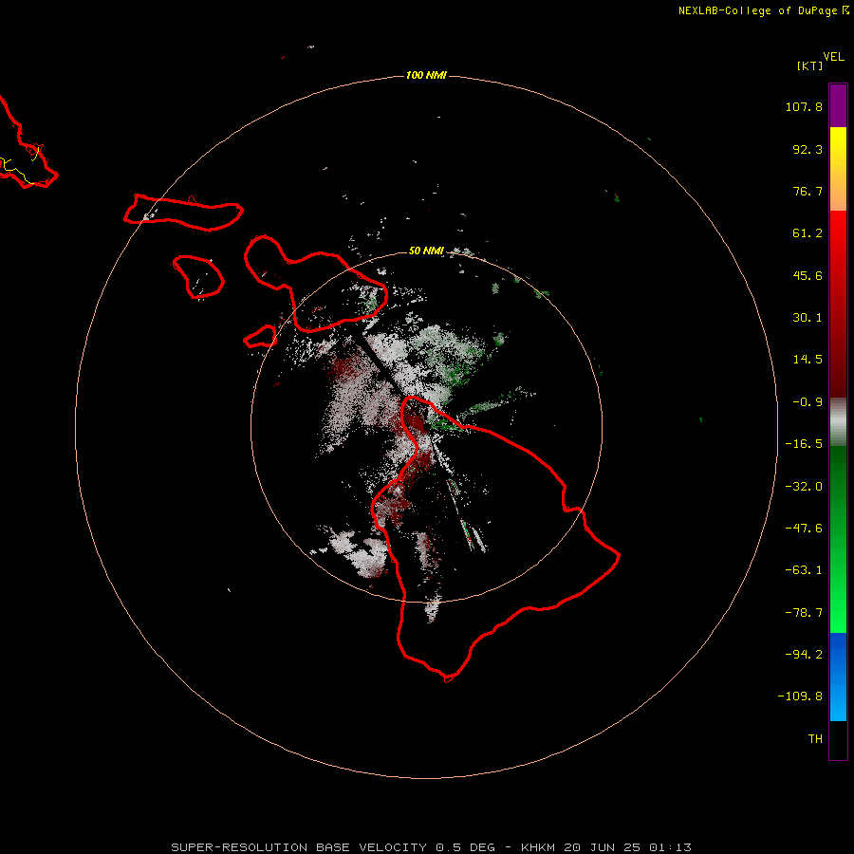Click the small island outline below Maui
Screen dimensions: 854x854
(x=261, y=337)
